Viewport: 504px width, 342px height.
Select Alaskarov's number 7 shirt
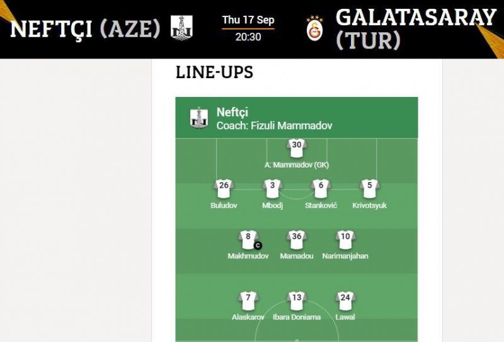tap(248, 300)
